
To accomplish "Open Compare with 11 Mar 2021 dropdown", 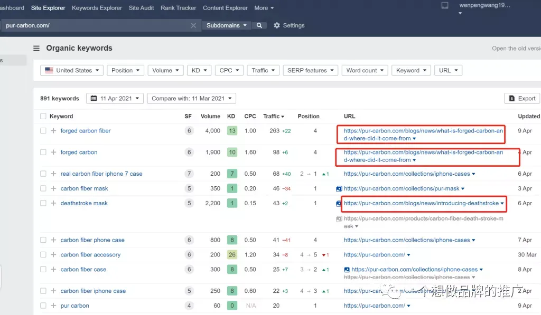I will (x=191, y=99).
